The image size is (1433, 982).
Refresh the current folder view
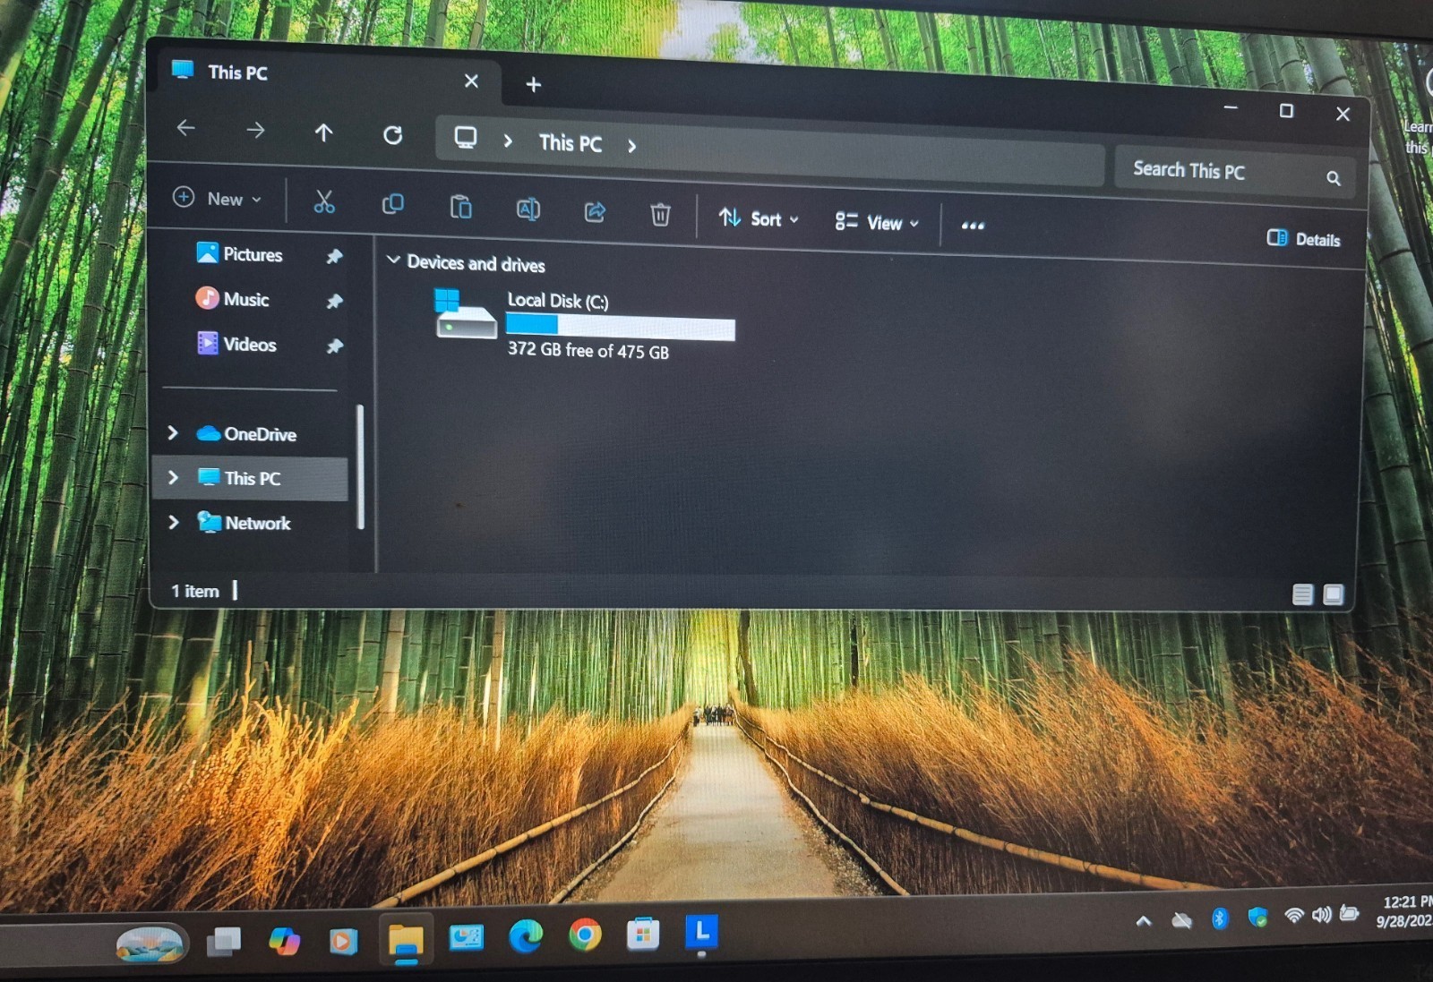coord(392,135)
